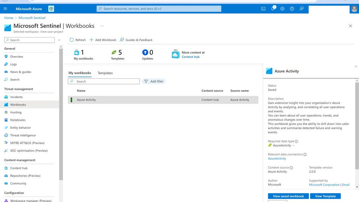Image resolution: width=359 pixels, height=202 pixels.
Task: Open portal settings gear
Action: pyautogui.click(x=282, y=9)
